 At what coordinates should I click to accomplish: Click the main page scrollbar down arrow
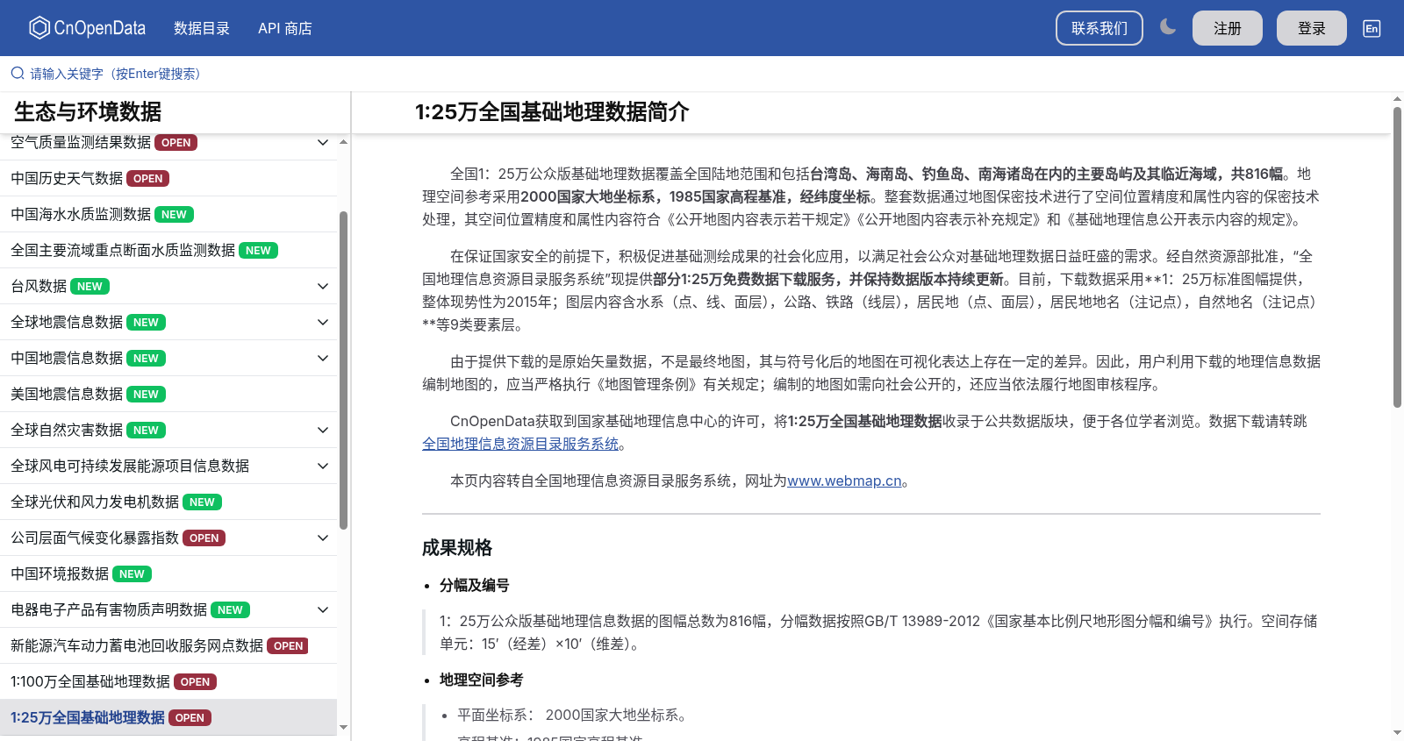tap(1397, 732)
